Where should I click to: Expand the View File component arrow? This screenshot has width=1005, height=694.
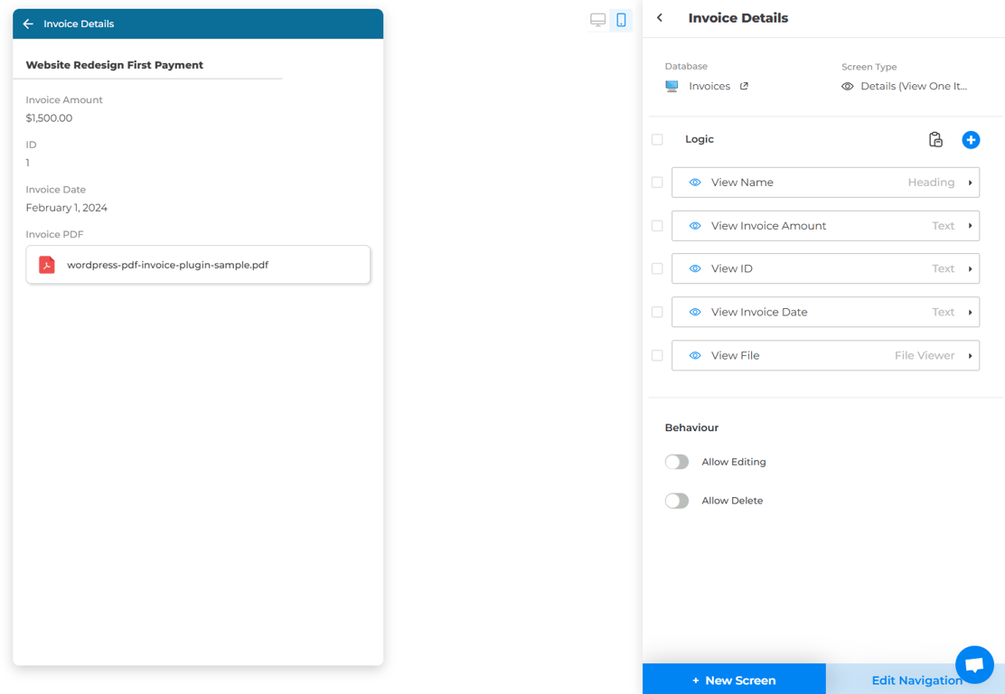[970, 356]
